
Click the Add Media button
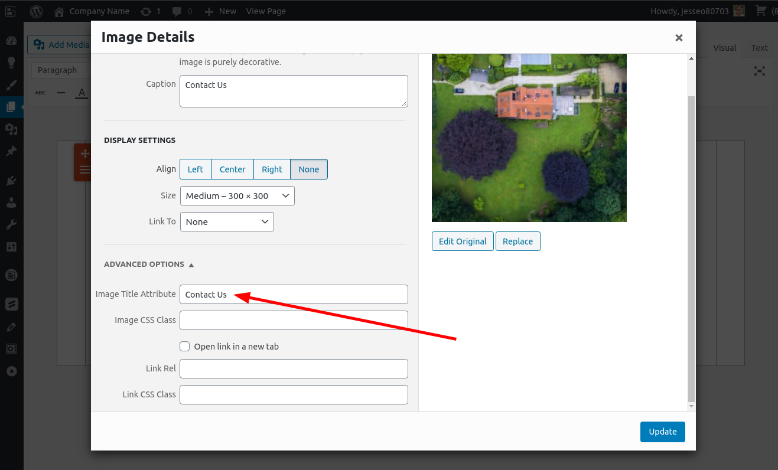click(x=61, y=45)
